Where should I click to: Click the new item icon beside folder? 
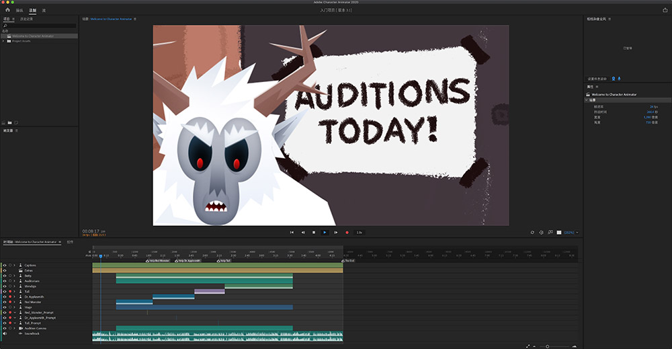click(16, 122)
